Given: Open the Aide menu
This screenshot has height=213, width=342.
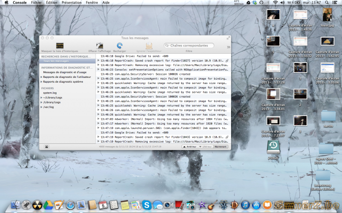Looking at the screenshot, I should (x=106, y=3).
